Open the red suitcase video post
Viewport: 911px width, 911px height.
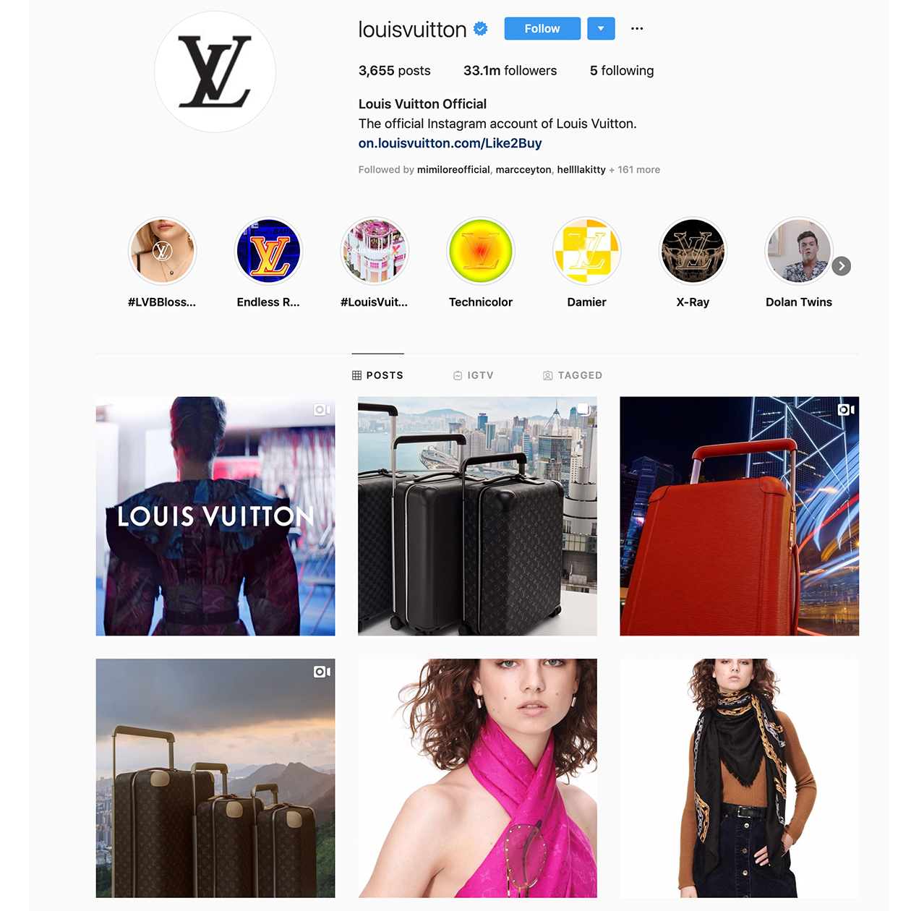(739, 516)
